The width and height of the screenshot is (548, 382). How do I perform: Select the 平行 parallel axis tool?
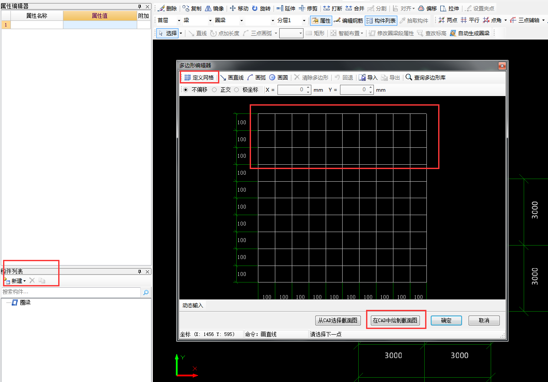470,20
